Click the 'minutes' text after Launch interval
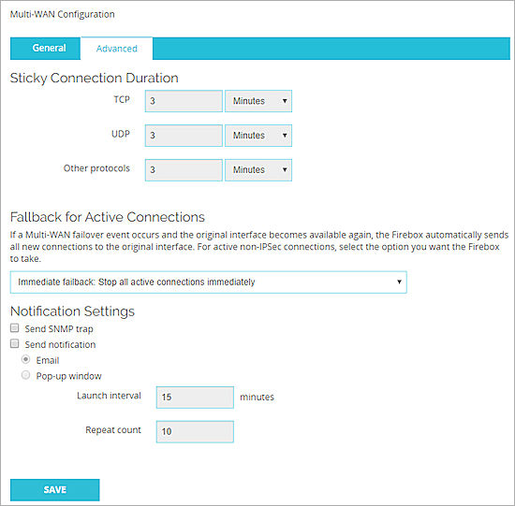Screen dimensions: 515x506 point(257,398)
